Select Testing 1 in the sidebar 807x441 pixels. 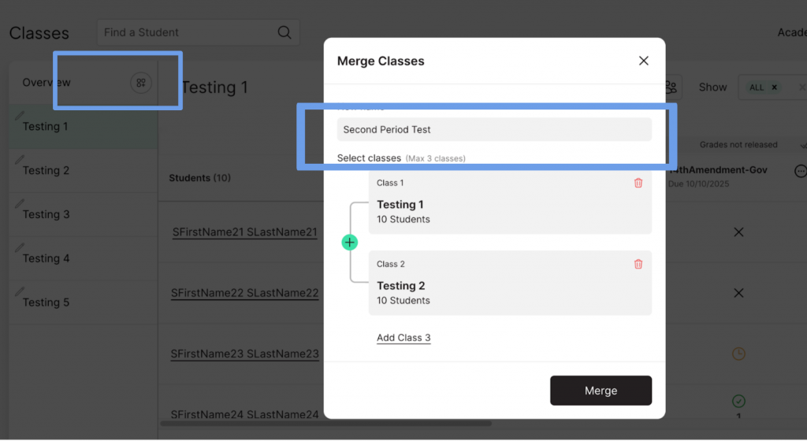point(83,127)
